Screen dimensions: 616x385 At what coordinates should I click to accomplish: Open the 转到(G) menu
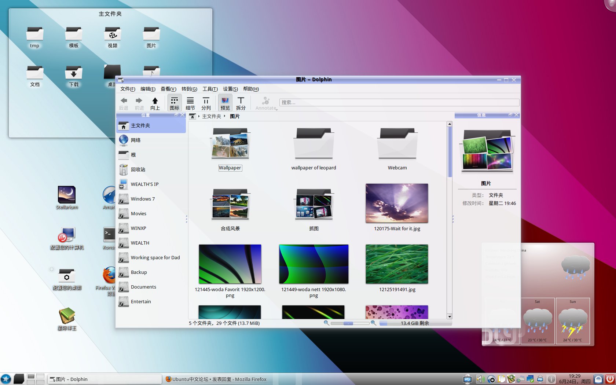[x=189, y=89]
